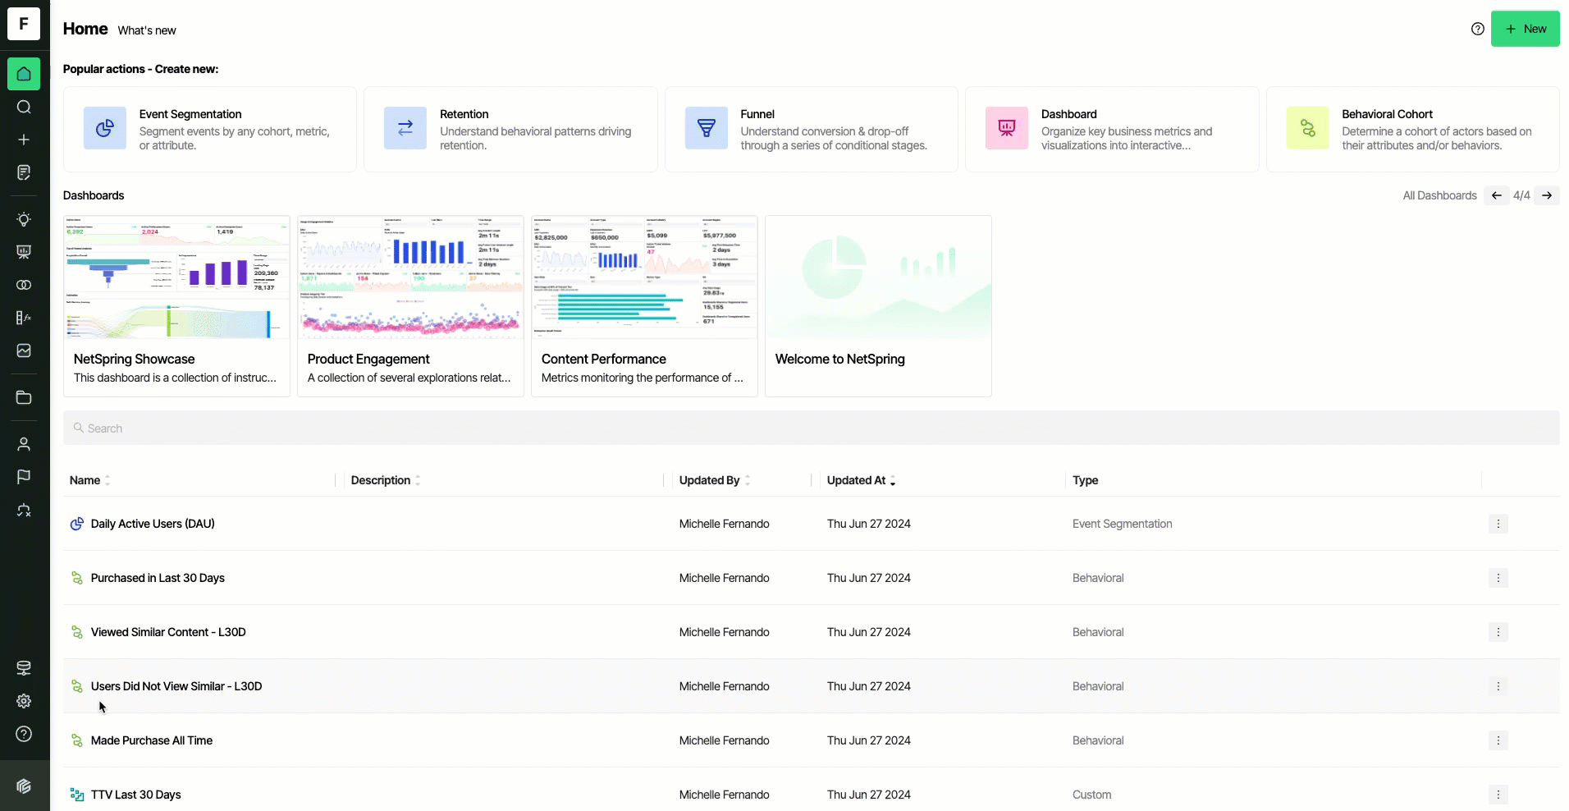This screenshot has height=811, width=1569.
Task: Open more options for Viewed Similar Content row
Action: coord(1498,632)
